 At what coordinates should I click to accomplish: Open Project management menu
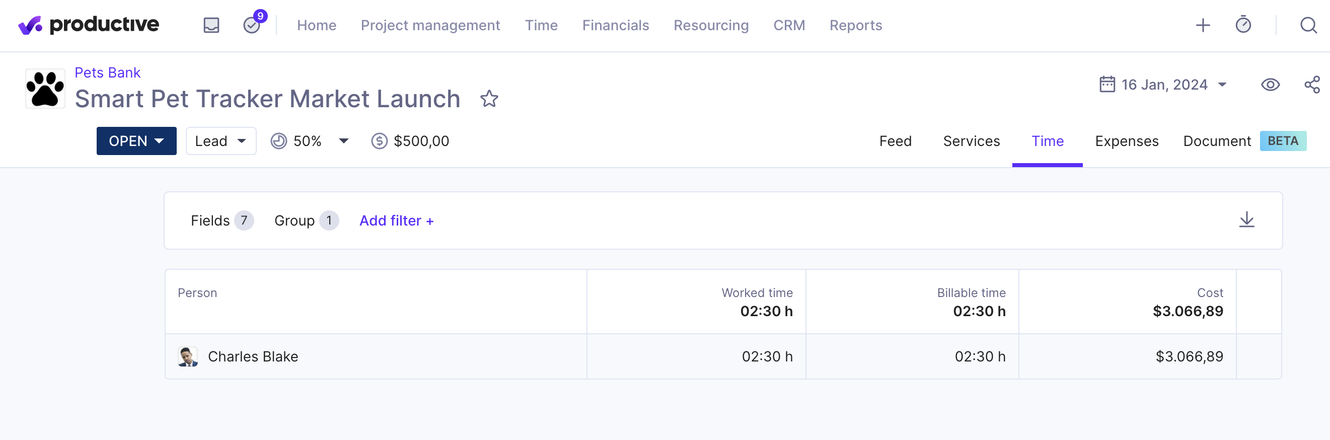[x=430, y=25]
